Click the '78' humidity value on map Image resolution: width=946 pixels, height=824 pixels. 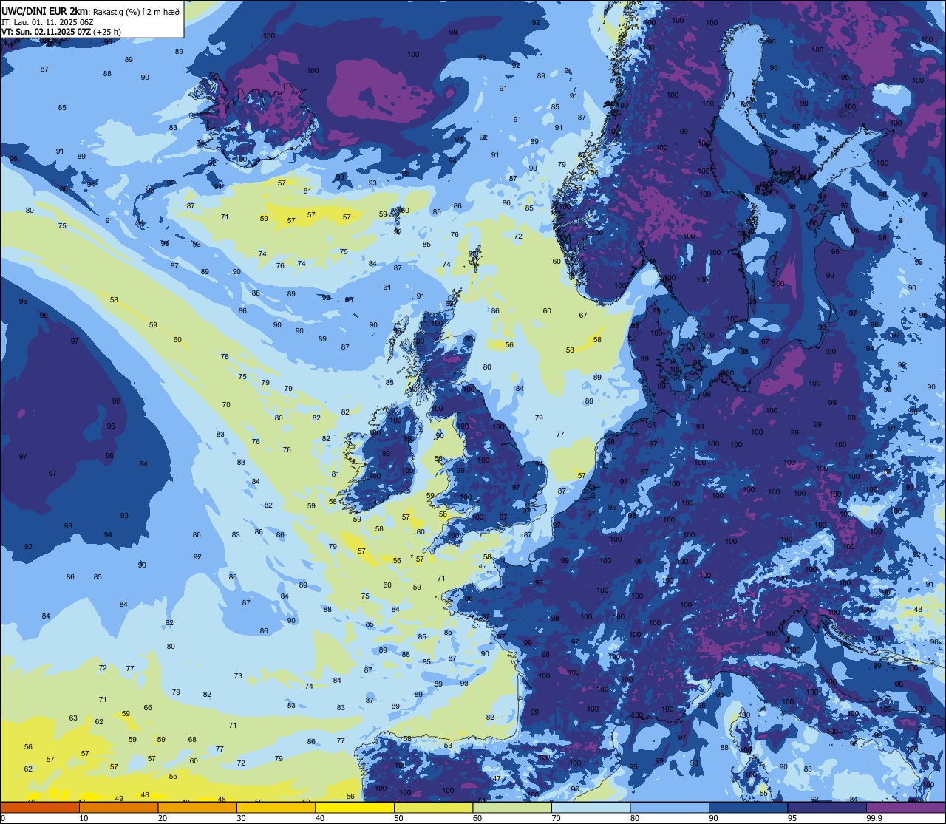(225, 357)
